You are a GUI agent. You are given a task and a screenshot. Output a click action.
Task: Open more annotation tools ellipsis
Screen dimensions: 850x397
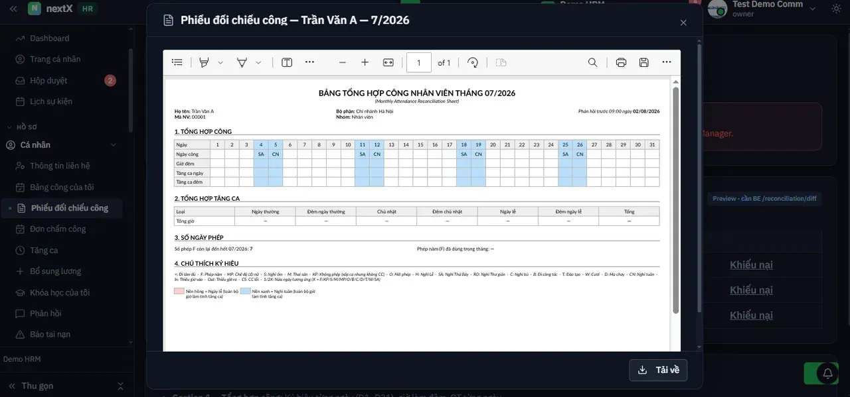pos(309,62)
